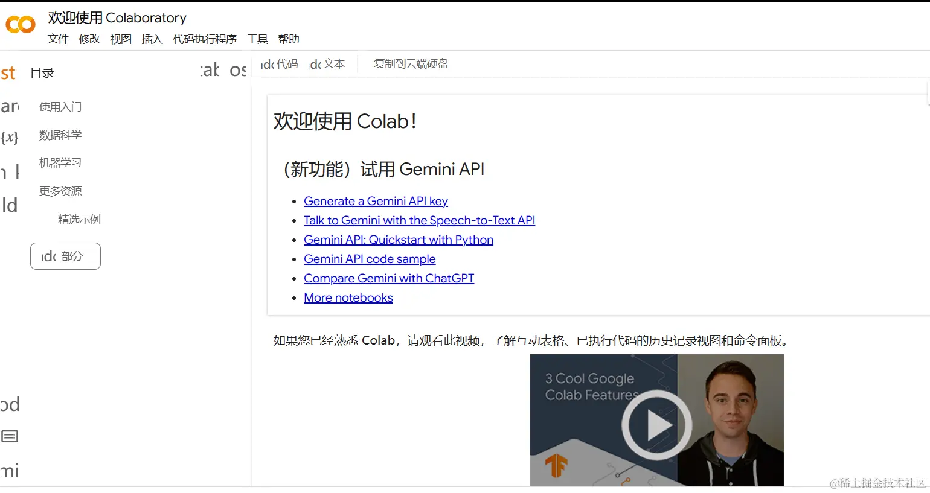Open Gemini API Quickstart with Python link
This screenshot has height=493, width=930.
tap(399, 240)
